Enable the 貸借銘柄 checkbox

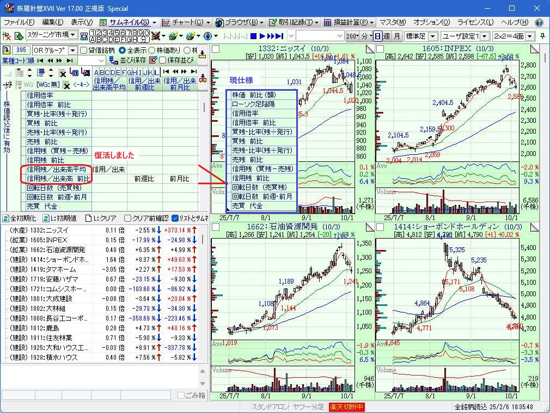click(84, 50)
